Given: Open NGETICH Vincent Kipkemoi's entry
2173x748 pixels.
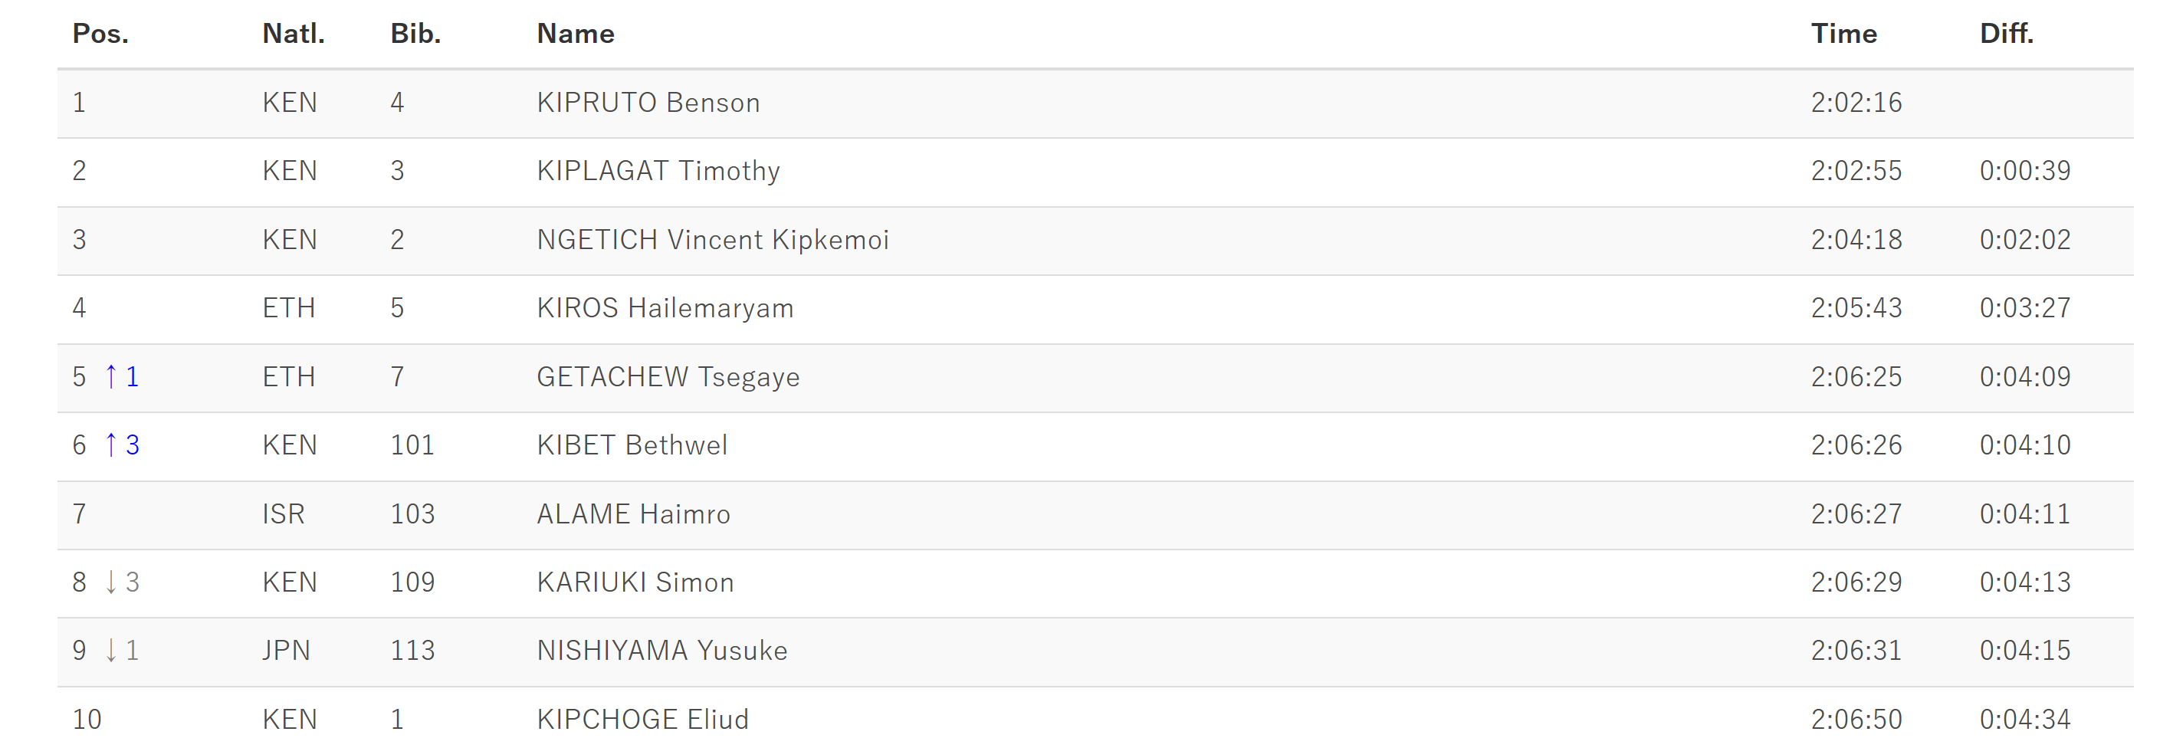Looking at the screenshot, I should pyautogui.click(x=713, y=241).
